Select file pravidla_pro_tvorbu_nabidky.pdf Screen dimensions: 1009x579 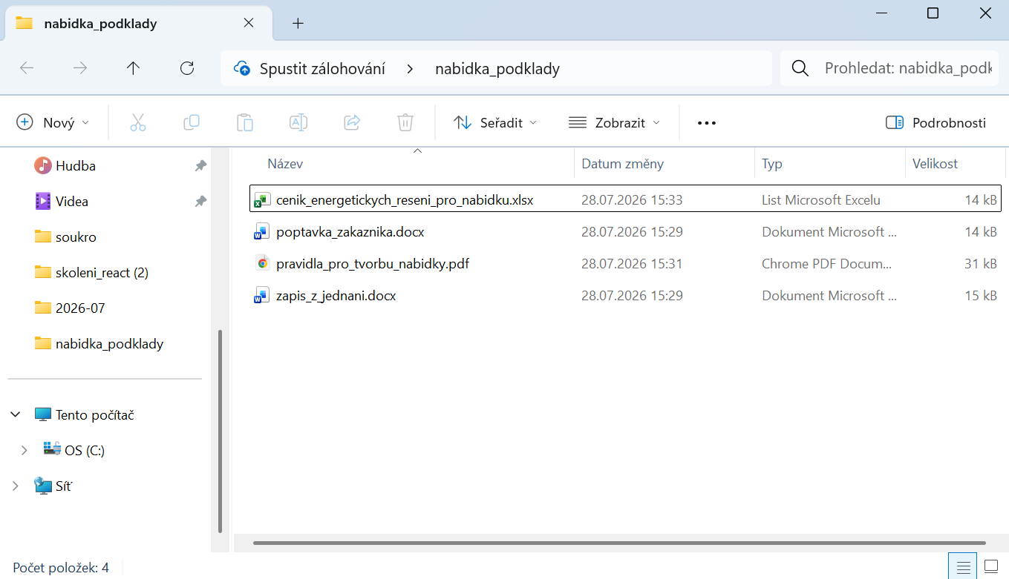point(373,263)
